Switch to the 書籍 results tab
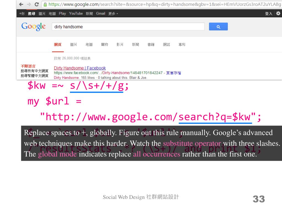Screen dimensions: 282x211 (151, 45)
